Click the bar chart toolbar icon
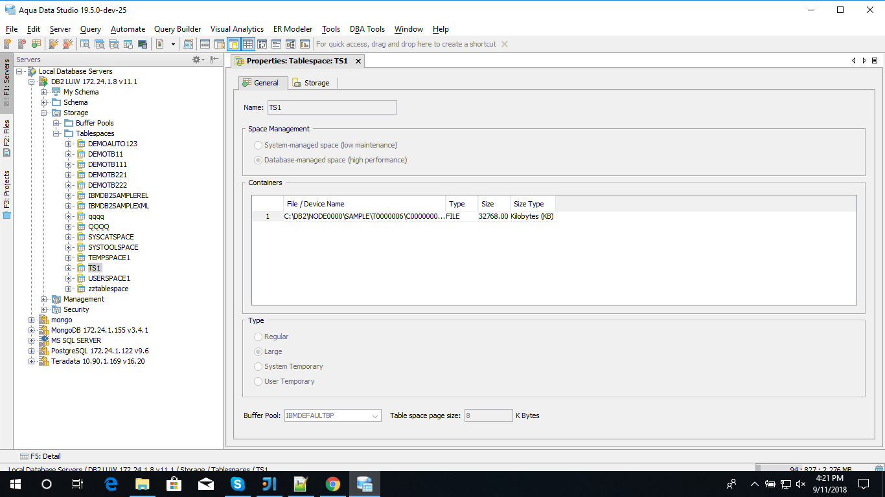Screen dimensions: 885x497 tap(305, 44)
